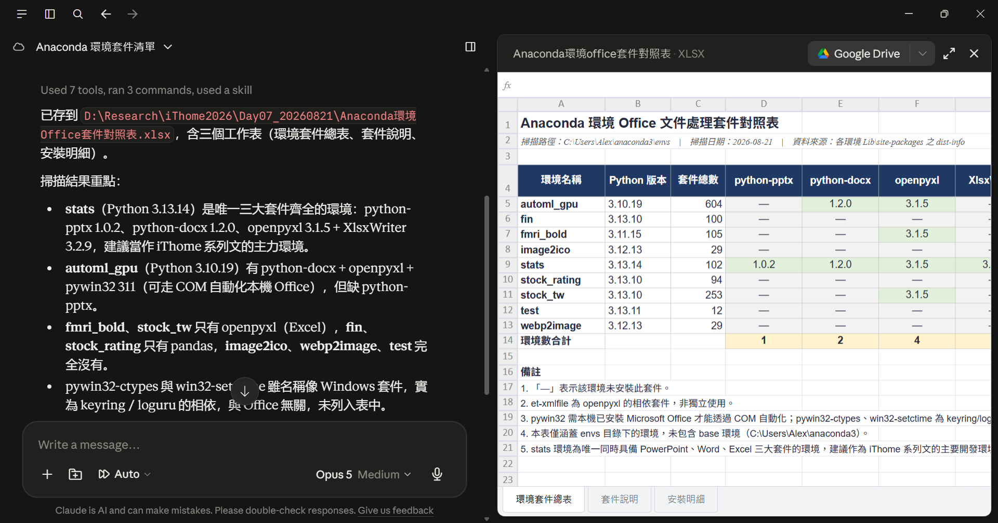998x523 pixels.
Task: Select the 備註 cell
Action: point(561,371)
